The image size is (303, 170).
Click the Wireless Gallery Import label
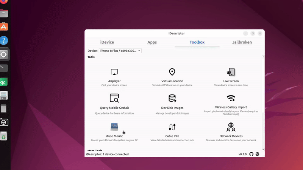(x=231, y=107)
